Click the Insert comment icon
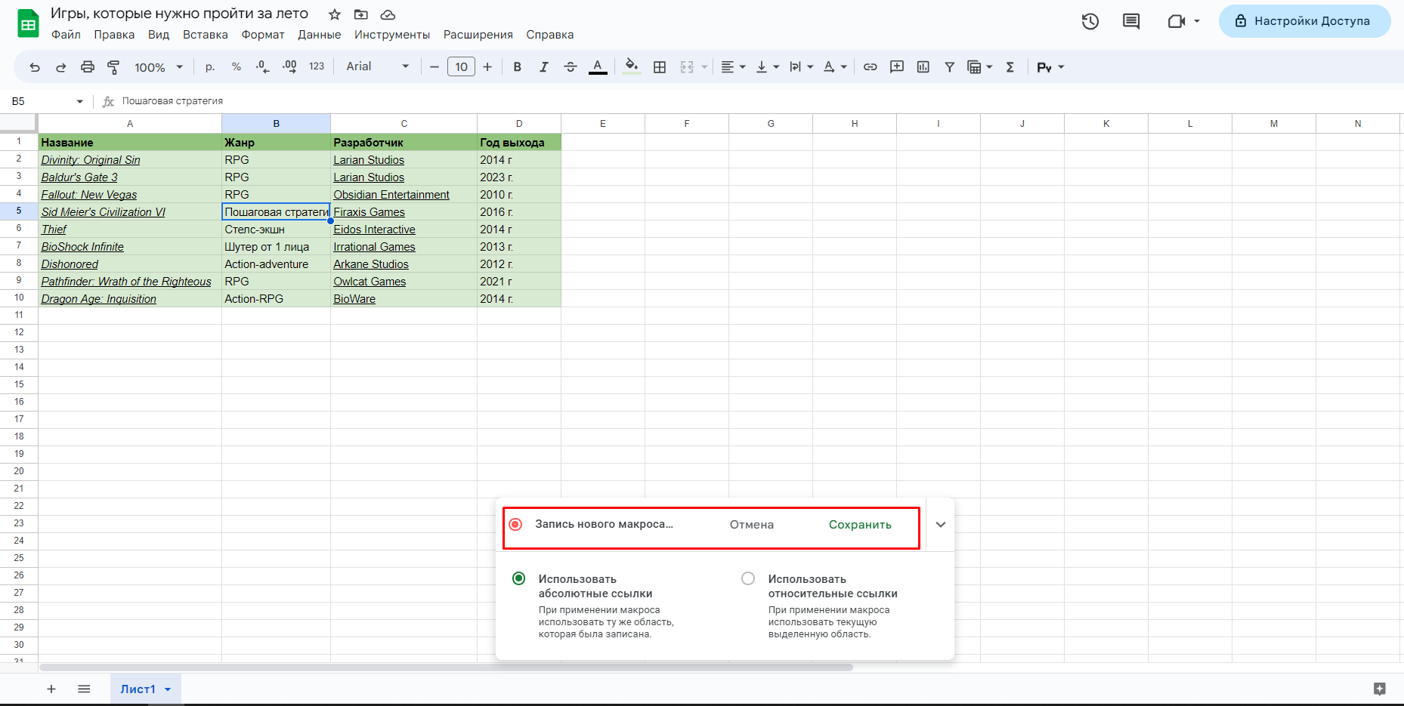Viewport: 1404px width, 706px height. 897,67
